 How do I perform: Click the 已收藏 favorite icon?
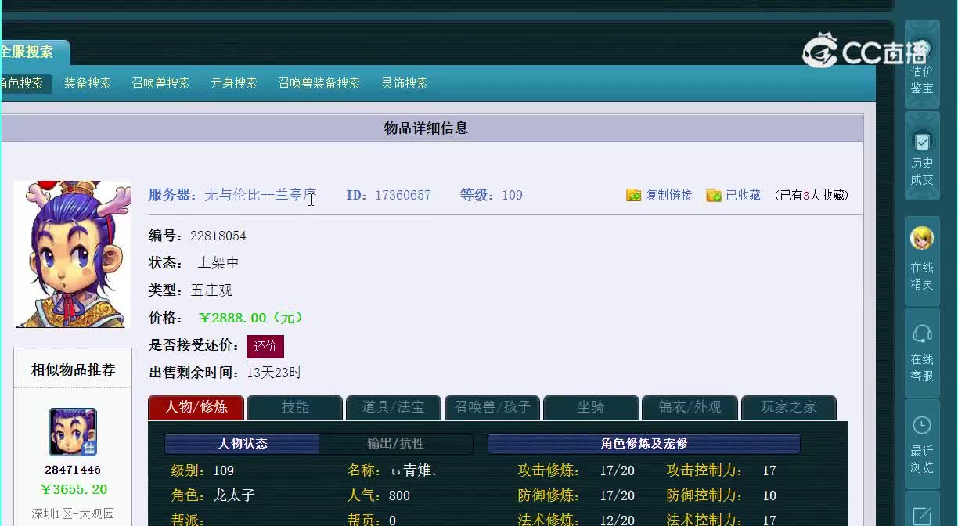[x=714, y=195]
